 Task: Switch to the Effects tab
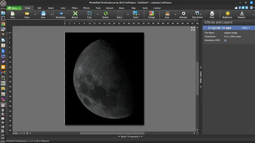coord(86,8)
